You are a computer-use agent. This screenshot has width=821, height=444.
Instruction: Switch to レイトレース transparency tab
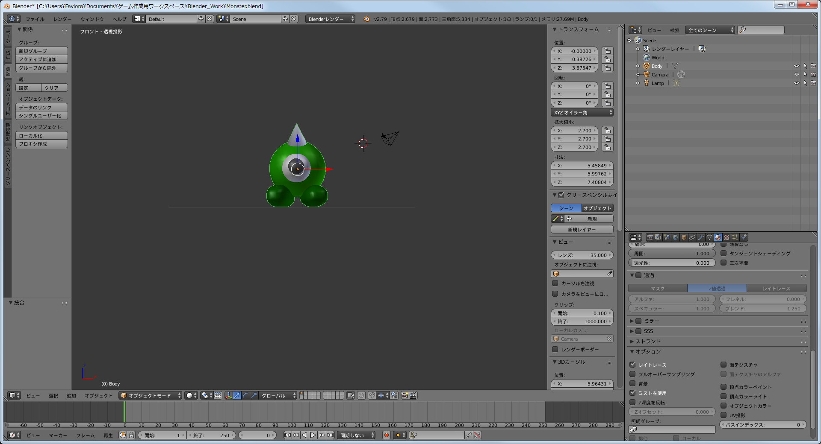(x=777, y=289)
